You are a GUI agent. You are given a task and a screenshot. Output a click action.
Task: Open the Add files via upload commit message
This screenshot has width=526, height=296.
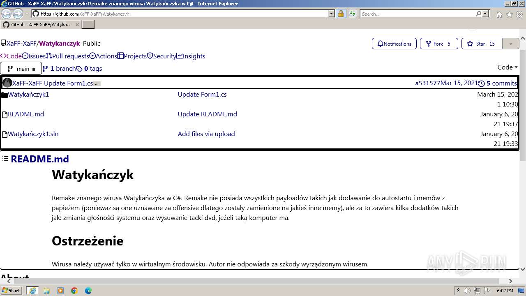(x=206, y=134)
